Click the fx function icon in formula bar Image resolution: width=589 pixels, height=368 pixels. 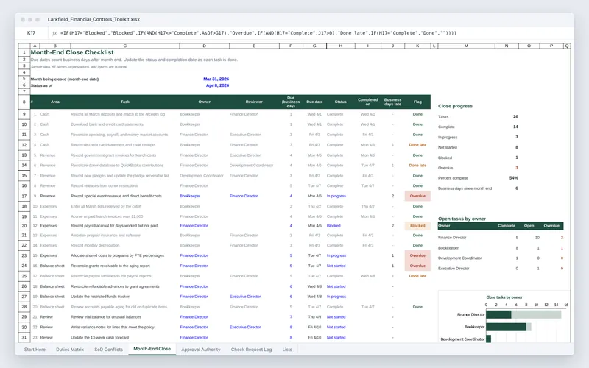[x=54, y=33]
